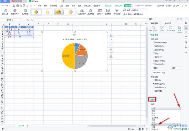
Task: Select the 数据标签外 outside end label position
Action: (x=154, y=87)
